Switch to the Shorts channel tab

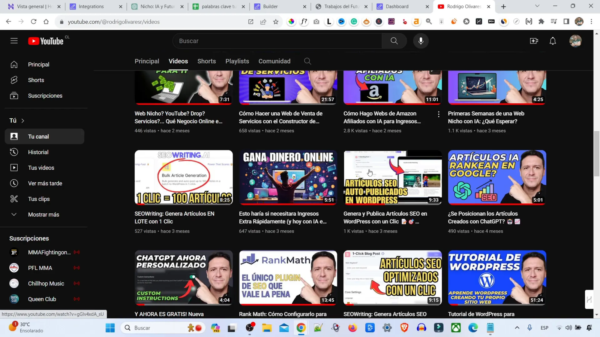click(x=207, y=61)
